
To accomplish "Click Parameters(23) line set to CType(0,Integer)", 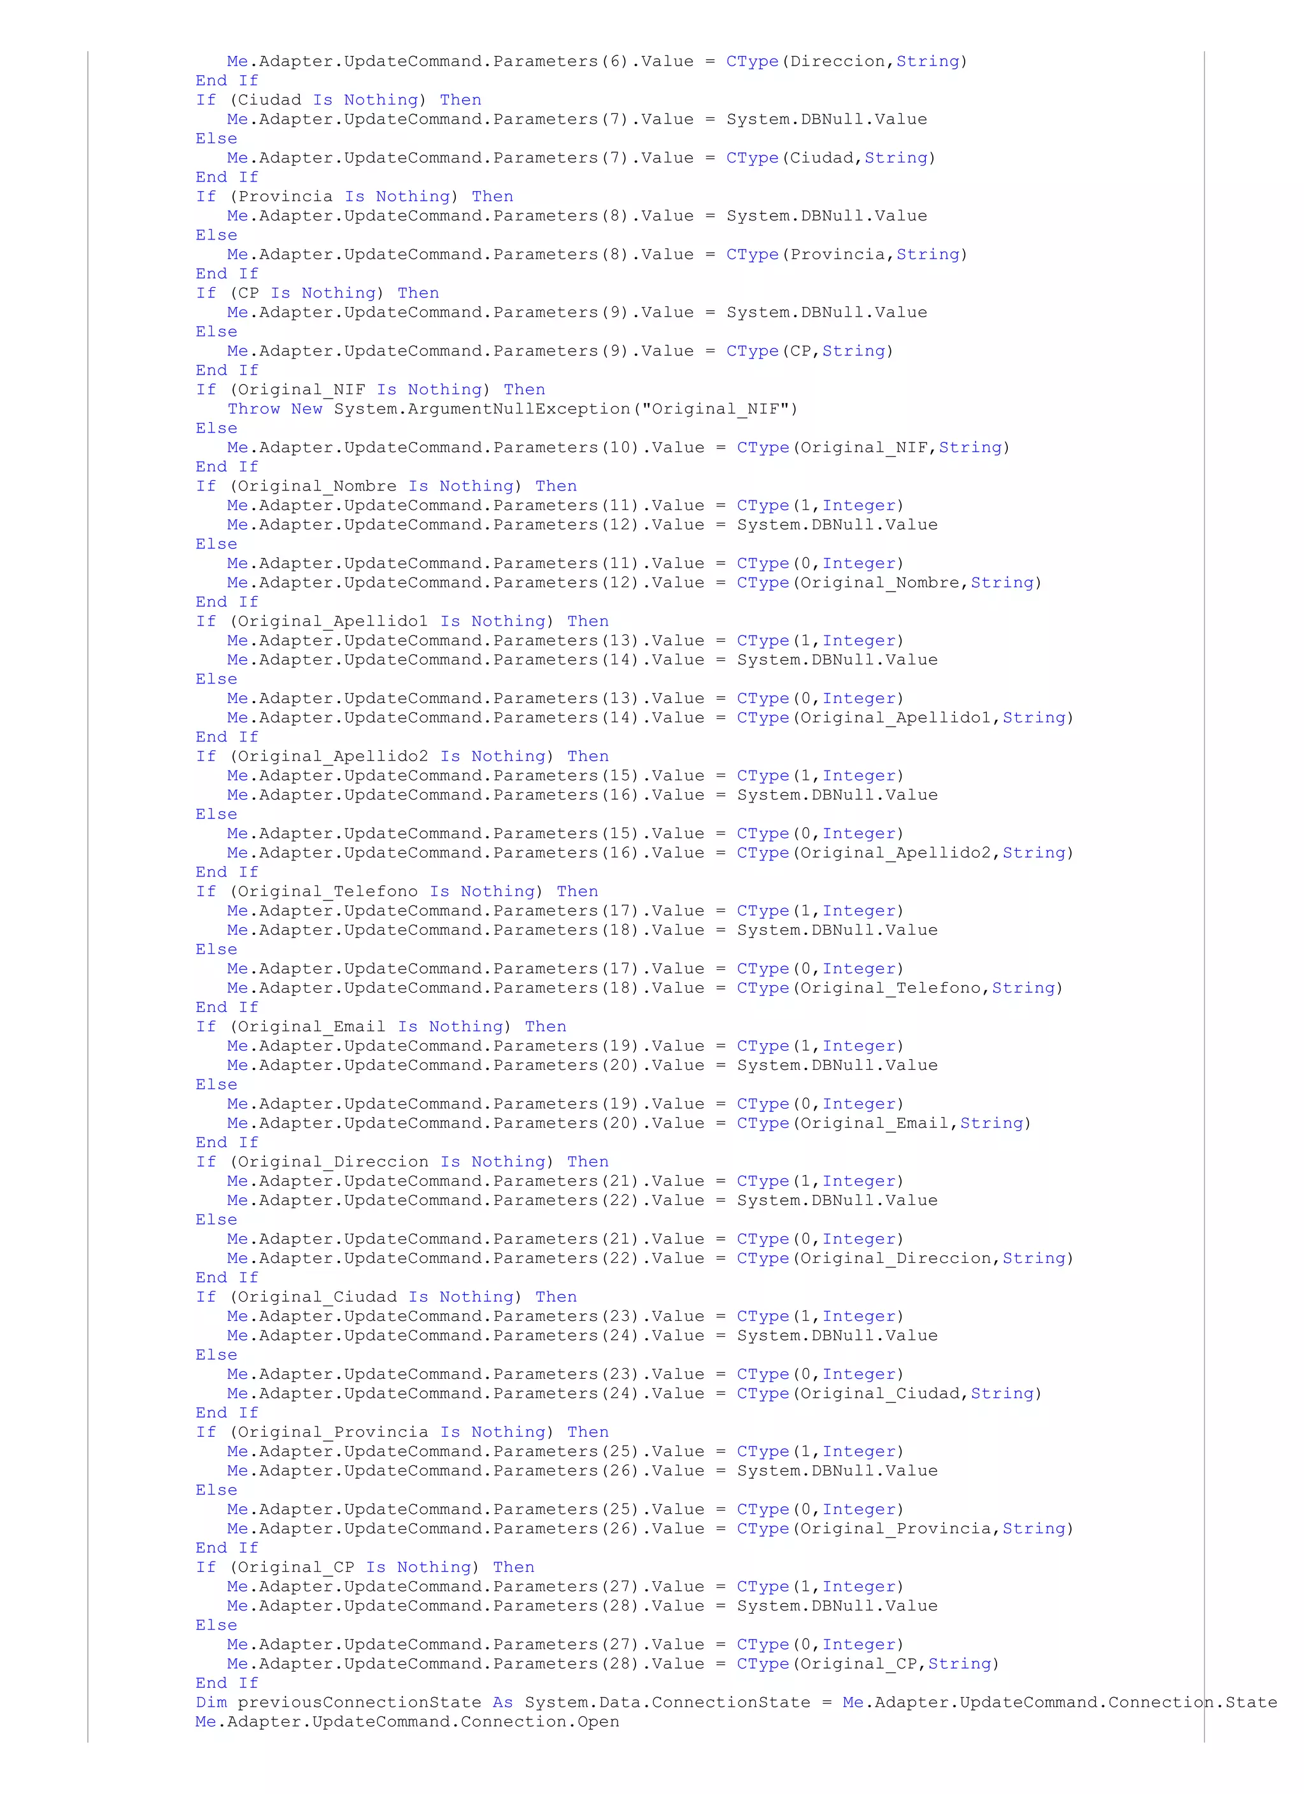I will pos(565,1374).
